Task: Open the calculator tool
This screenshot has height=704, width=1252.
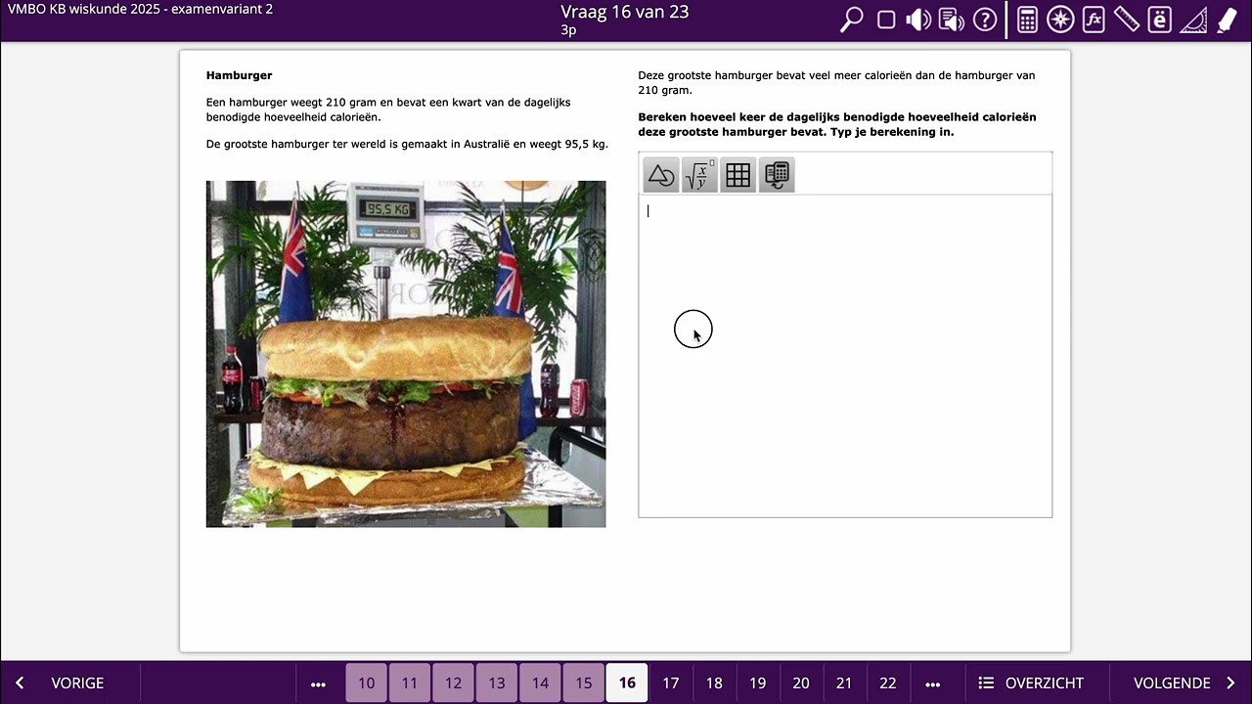Action: pyautogui.click(x=1027, y=20)
